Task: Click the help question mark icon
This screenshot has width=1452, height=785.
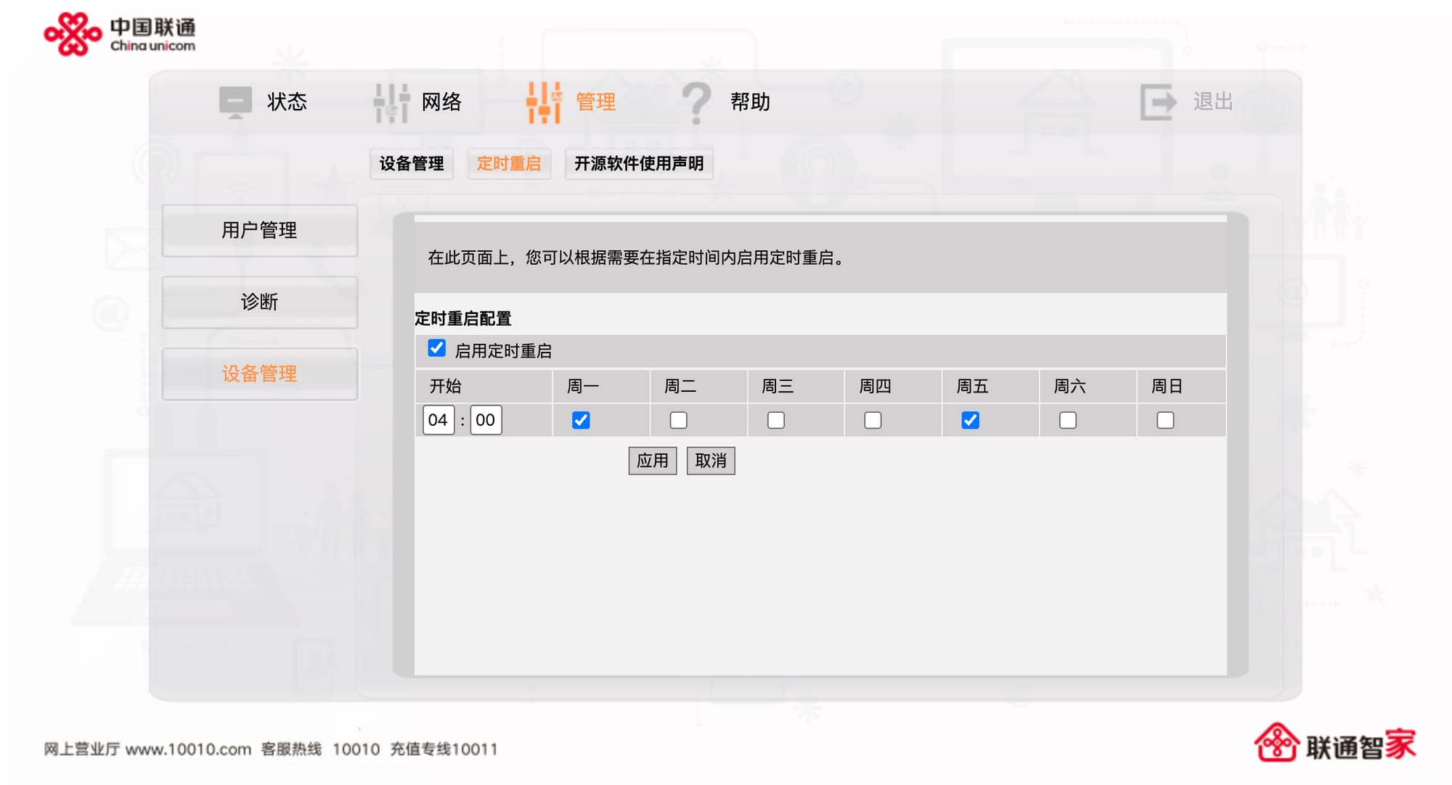Action: 696,102
